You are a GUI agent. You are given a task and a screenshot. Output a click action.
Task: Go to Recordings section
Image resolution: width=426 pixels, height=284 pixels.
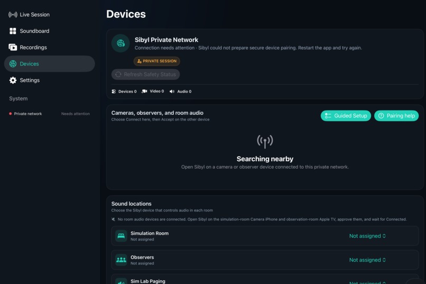click(27, 47)
